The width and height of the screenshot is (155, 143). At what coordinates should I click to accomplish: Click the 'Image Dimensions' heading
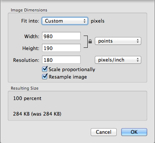pos(29,10)
